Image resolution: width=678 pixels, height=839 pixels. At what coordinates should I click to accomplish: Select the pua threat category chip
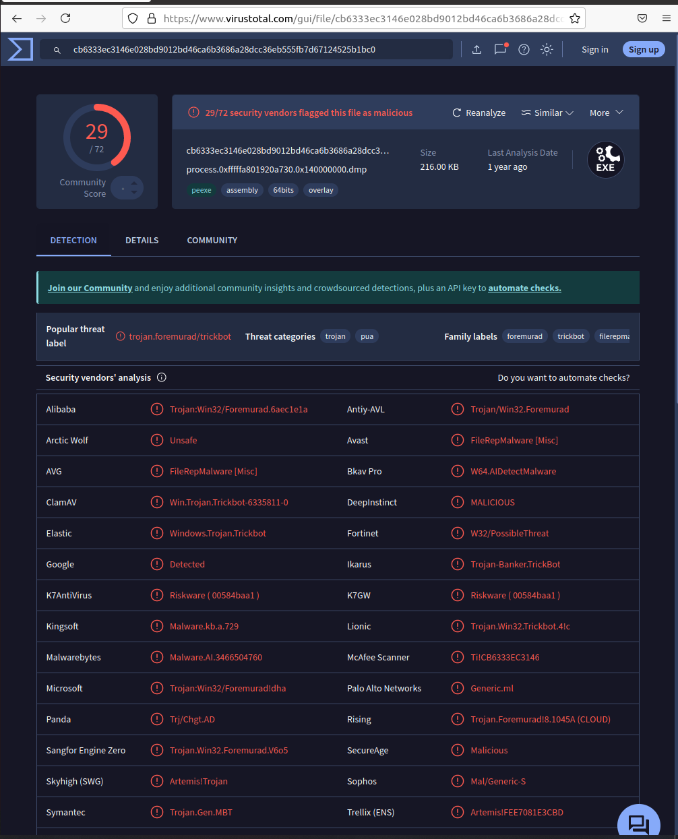367,336
